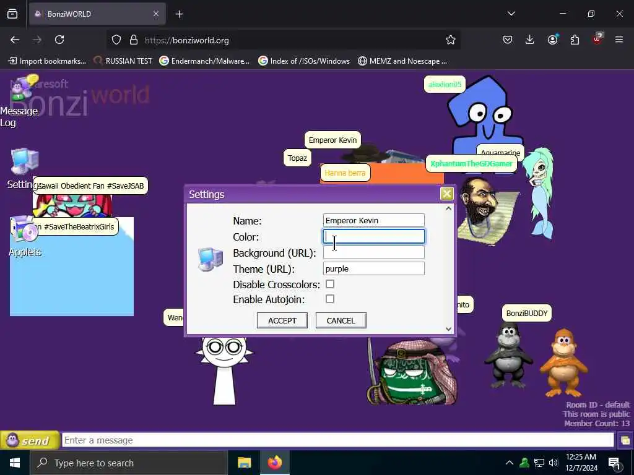Open the uBlock extension icon
Screen dimensions: 634x475
(597, 39)
